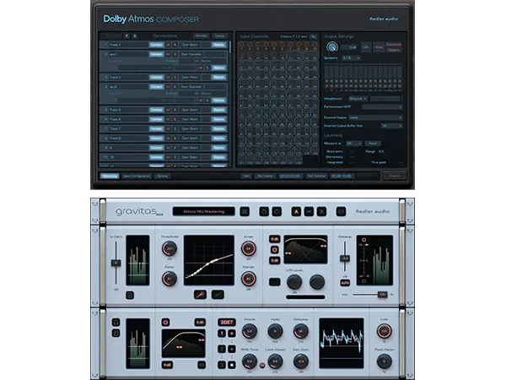Click the Ratio knob
Screen dimensions: 506x380
point(170,279)
